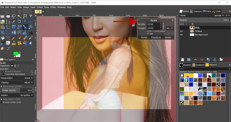
Task: Open the px unit dropdown in Scale dialog
Action: (x=170, y=28)
